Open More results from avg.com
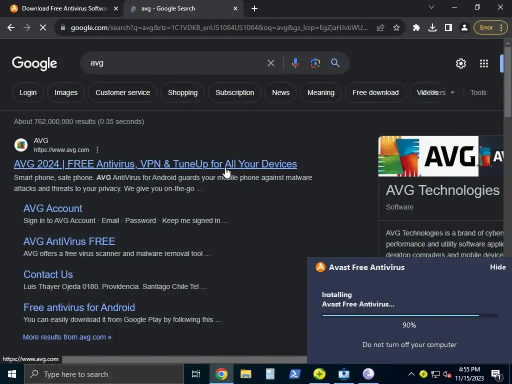512x384 pixels. pyautogui.click(x=67, y=337)
